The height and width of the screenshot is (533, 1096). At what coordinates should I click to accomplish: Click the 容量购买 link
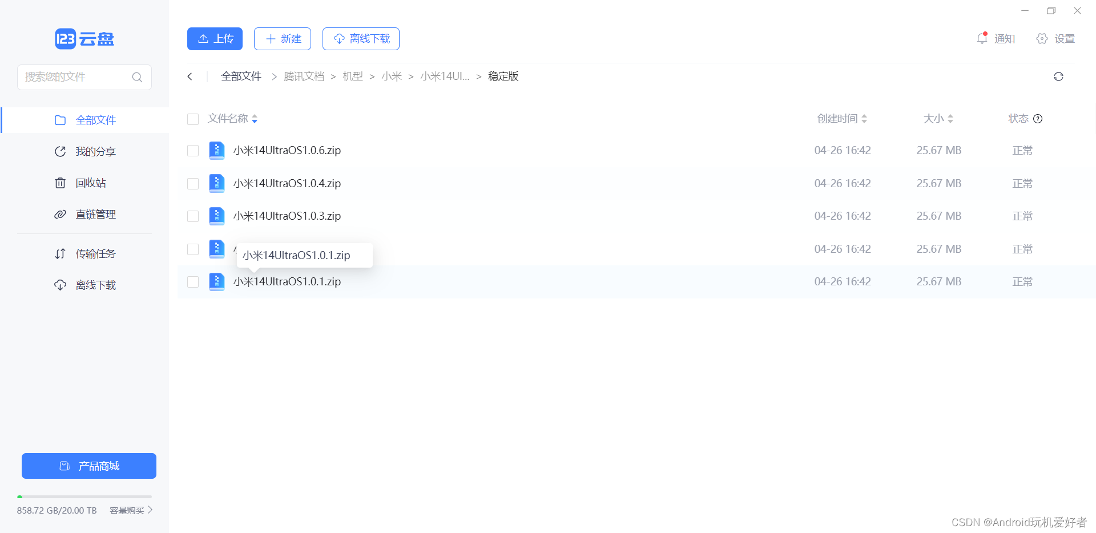[x=131, y=510]
